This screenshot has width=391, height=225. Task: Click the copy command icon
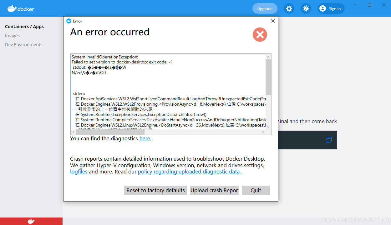[x=329, y=140]
